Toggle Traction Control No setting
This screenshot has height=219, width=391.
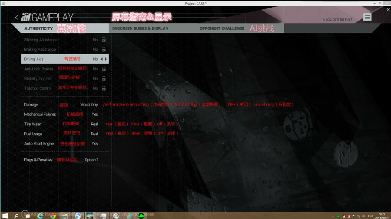(x=95, y=88)
